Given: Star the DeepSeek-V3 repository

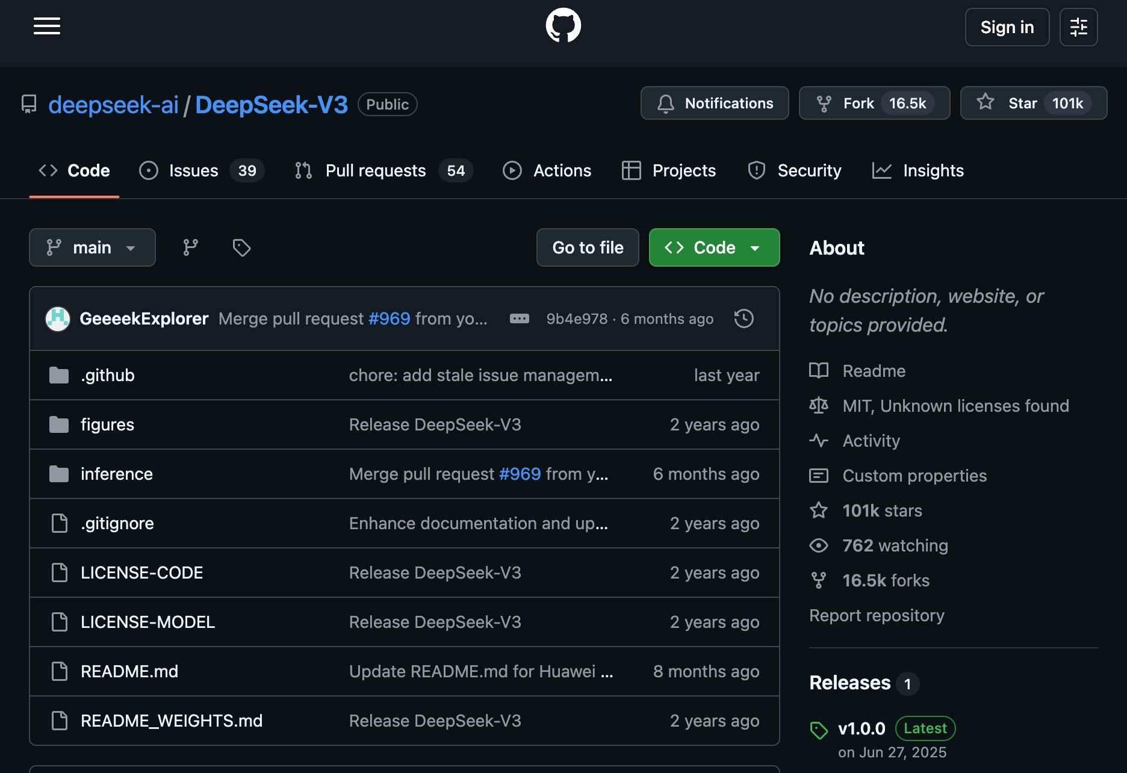Looking at the screenshot, I should click(x=1033, y=103).
